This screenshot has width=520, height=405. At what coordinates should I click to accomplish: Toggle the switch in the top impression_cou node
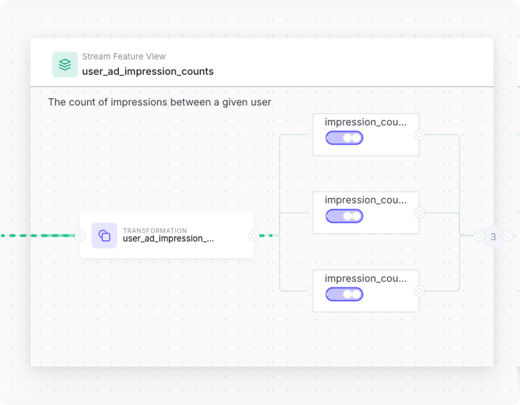tap(344, 138)
